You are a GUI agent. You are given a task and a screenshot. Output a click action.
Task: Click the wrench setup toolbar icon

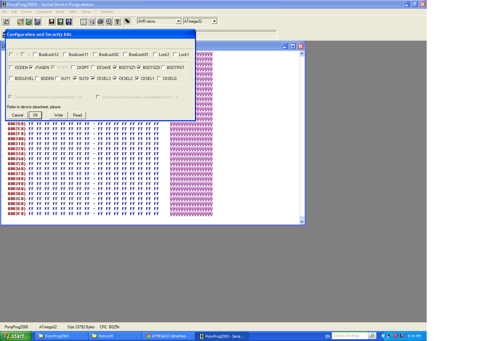(x=109, y=22)
